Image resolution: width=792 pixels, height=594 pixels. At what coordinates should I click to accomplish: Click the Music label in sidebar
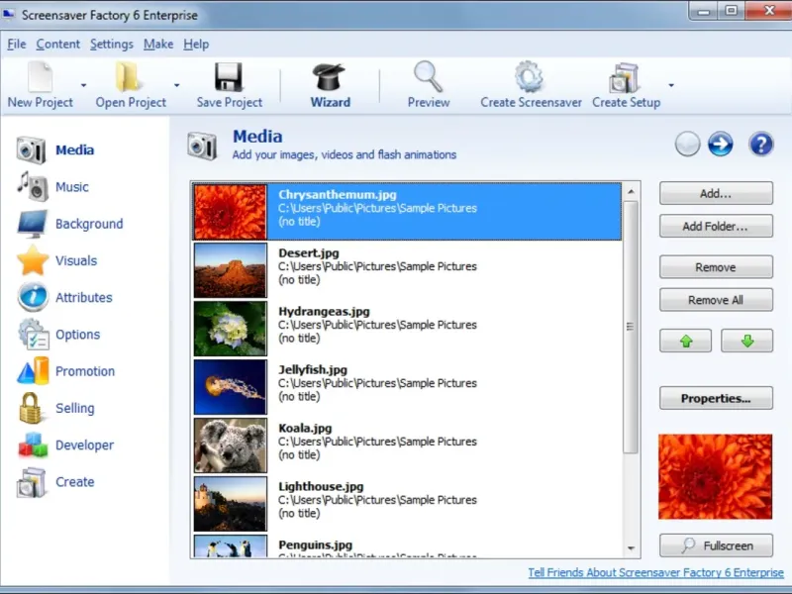[71, 187]
